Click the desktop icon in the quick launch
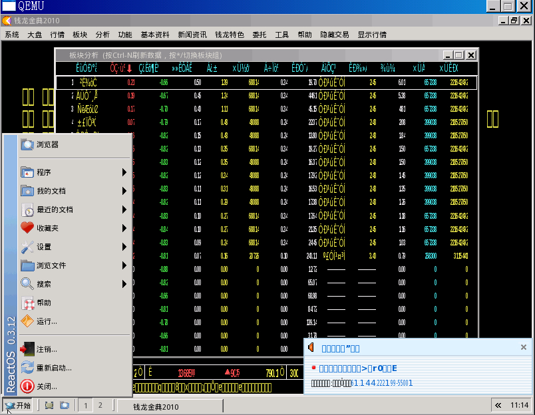Viewport: 535px width, 415px height. [49, 406]
